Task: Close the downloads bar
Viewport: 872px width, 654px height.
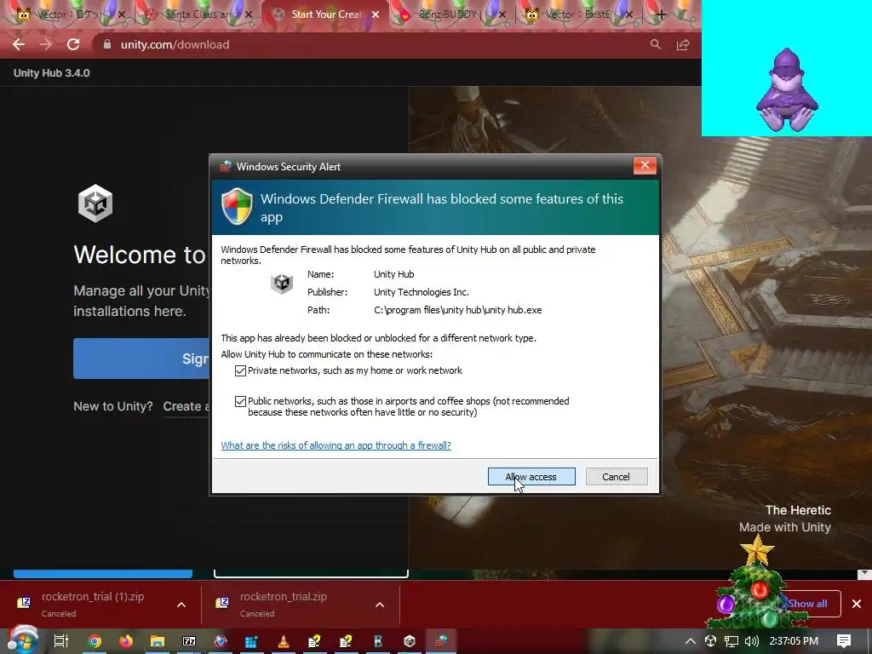Action: click(857, 604)
